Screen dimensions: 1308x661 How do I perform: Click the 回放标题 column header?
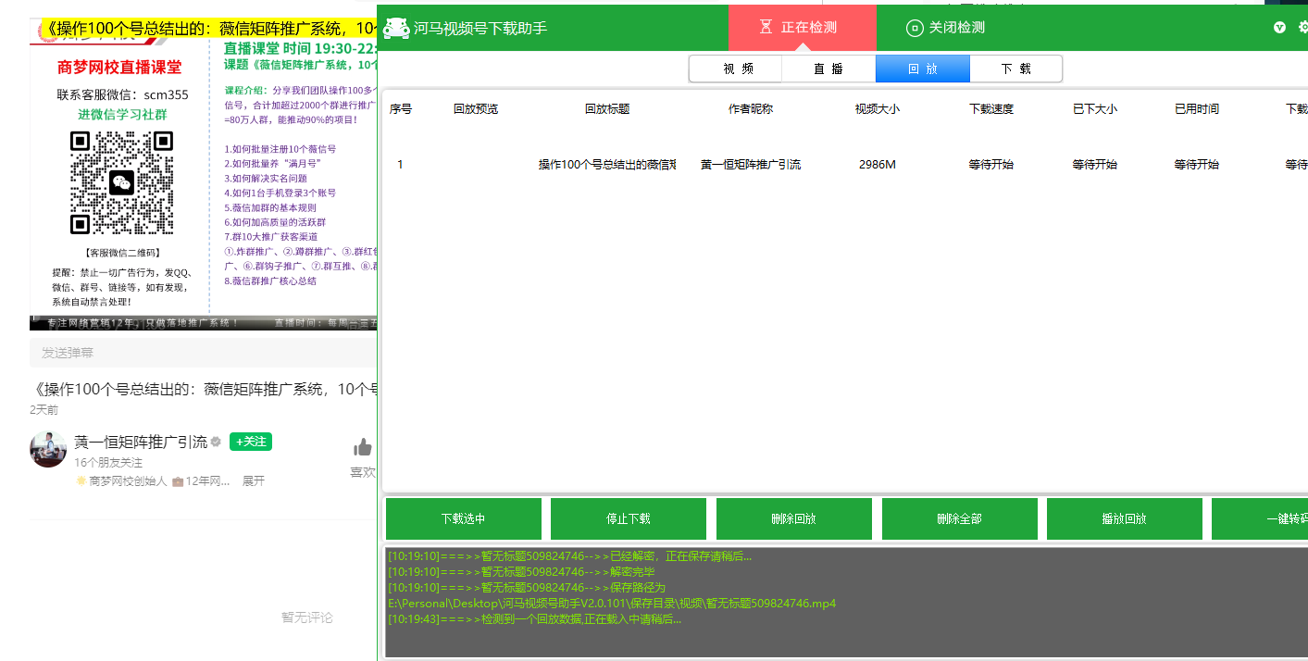click(x=607, y=109)
